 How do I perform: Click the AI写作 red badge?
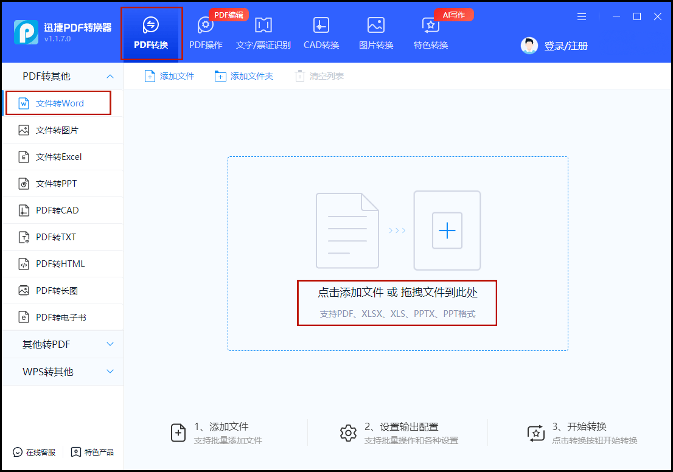(x=454, y=15)
